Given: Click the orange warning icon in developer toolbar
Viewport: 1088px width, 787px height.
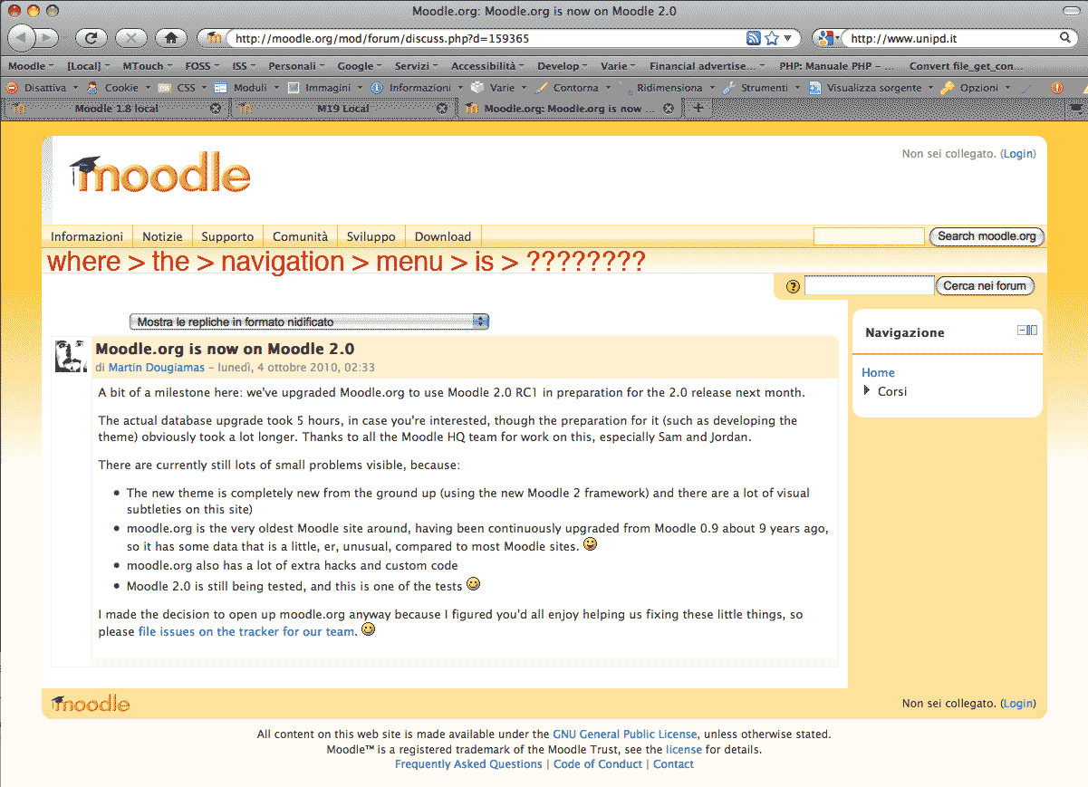Looking at the screenshot, I should click(x=1056, y=88).
